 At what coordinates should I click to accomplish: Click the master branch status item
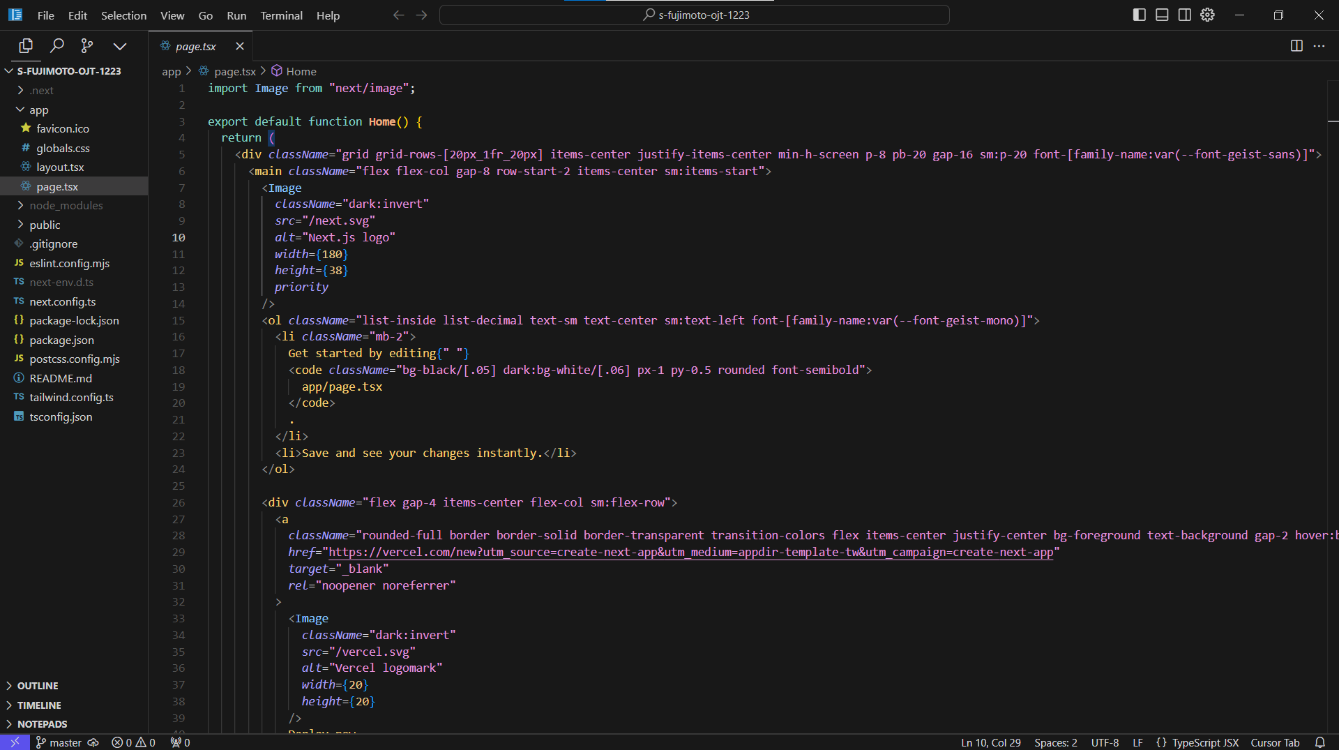[x=59, y=742]
